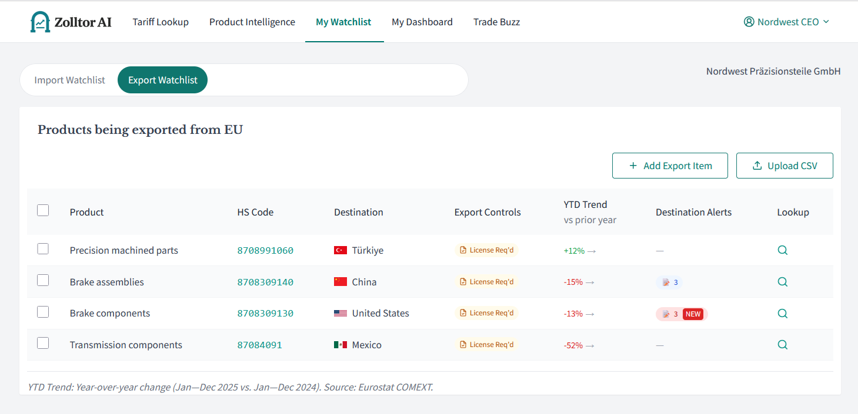This screenshot has width=858, height=414.
Task: Open the My Dashboard section
Action: [422, 22]
